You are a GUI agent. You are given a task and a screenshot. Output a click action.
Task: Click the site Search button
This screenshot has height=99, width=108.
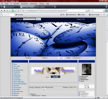pos(38,19)
